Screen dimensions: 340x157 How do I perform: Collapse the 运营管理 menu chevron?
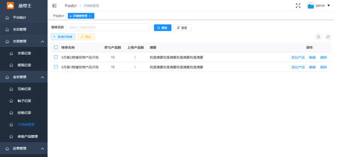click(x=42, y=149)
